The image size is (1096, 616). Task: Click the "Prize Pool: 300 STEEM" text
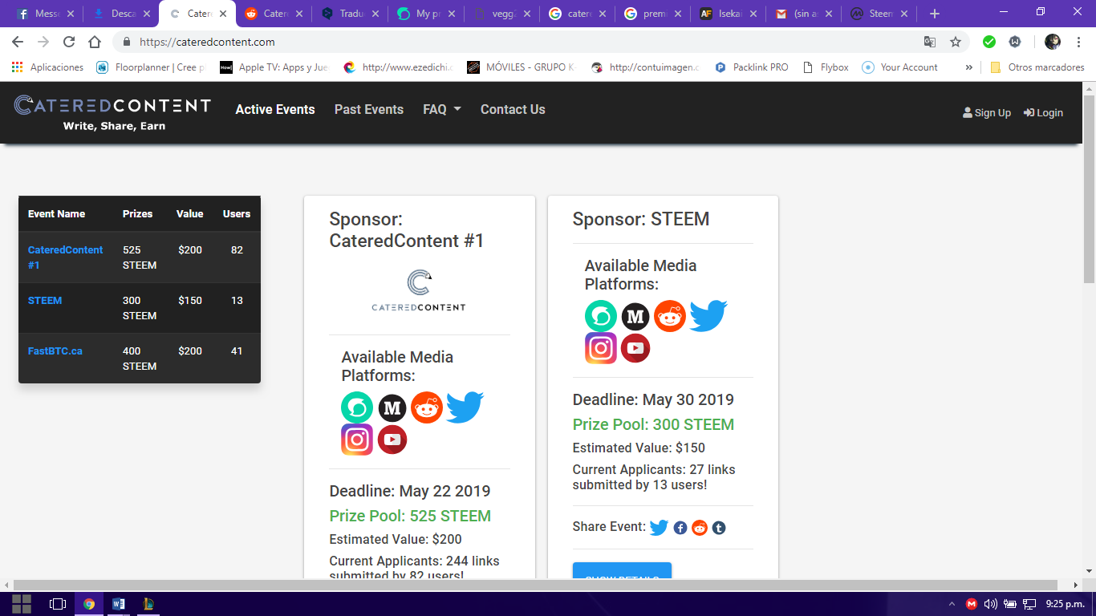[x=653, y=424]
